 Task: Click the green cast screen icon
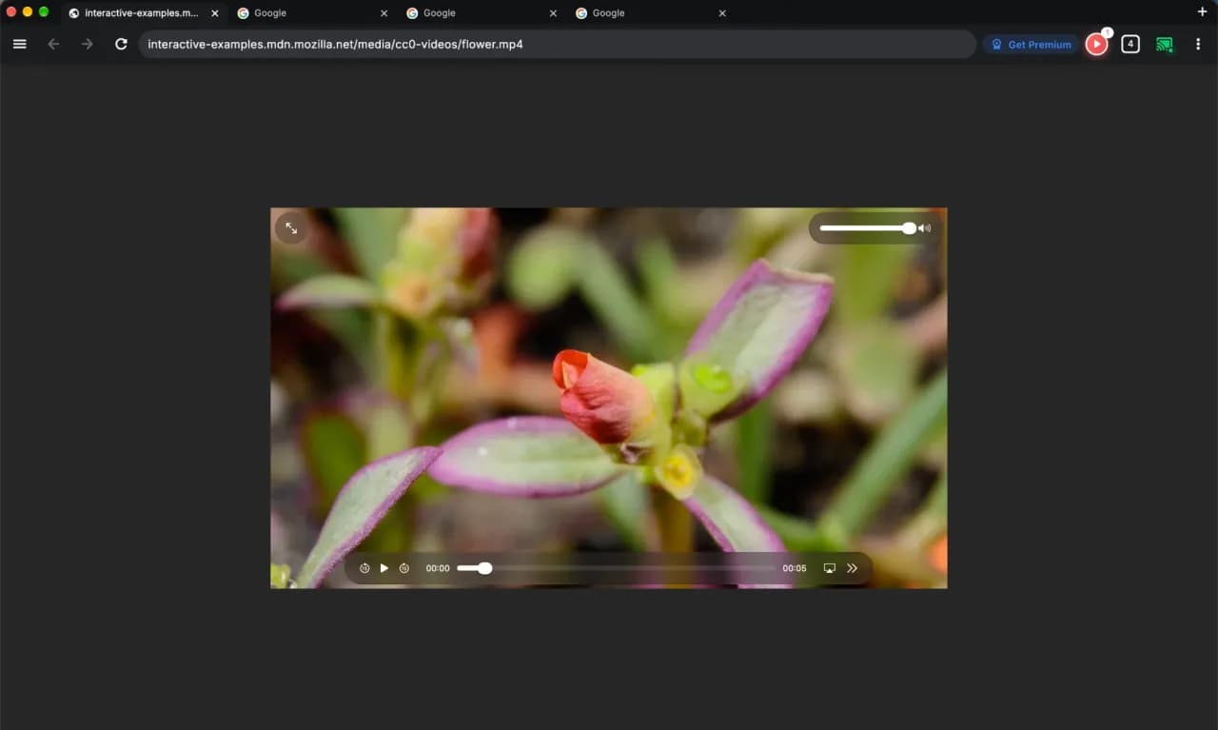(x=1164, y=44)
